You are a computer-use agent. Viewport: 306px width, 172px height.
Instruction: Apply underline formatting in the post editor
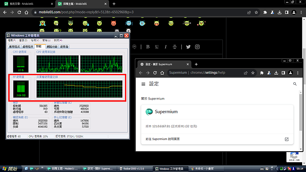(157, 47)
